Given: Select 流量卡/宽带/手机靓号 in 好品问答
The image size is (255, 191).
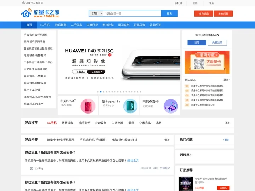Looking at the screenshot, I should pyautogui.click(x=61, y=140).
